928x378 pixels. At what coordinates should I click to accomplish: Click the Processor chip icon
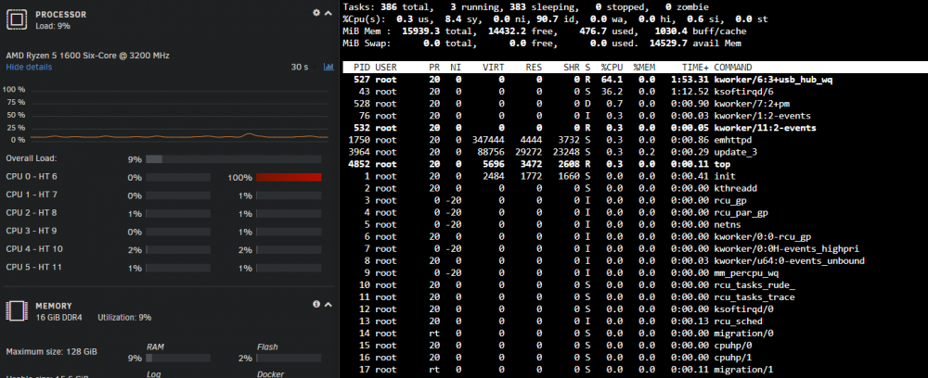pos(16,19)
